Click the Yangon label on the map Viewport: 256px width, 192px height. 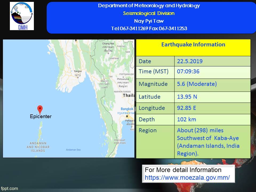(78, 71)
